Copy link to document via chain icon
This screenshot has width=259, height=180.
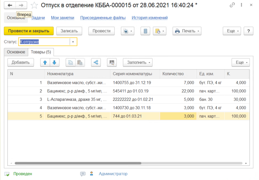[x=232, y=5]
